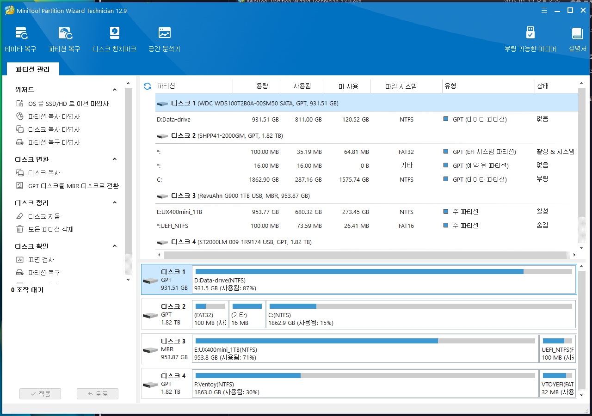This screenshot has width=592, height=416.
Task: Select the *:UEFI_NTFS partition row
Action: [366, 226]
